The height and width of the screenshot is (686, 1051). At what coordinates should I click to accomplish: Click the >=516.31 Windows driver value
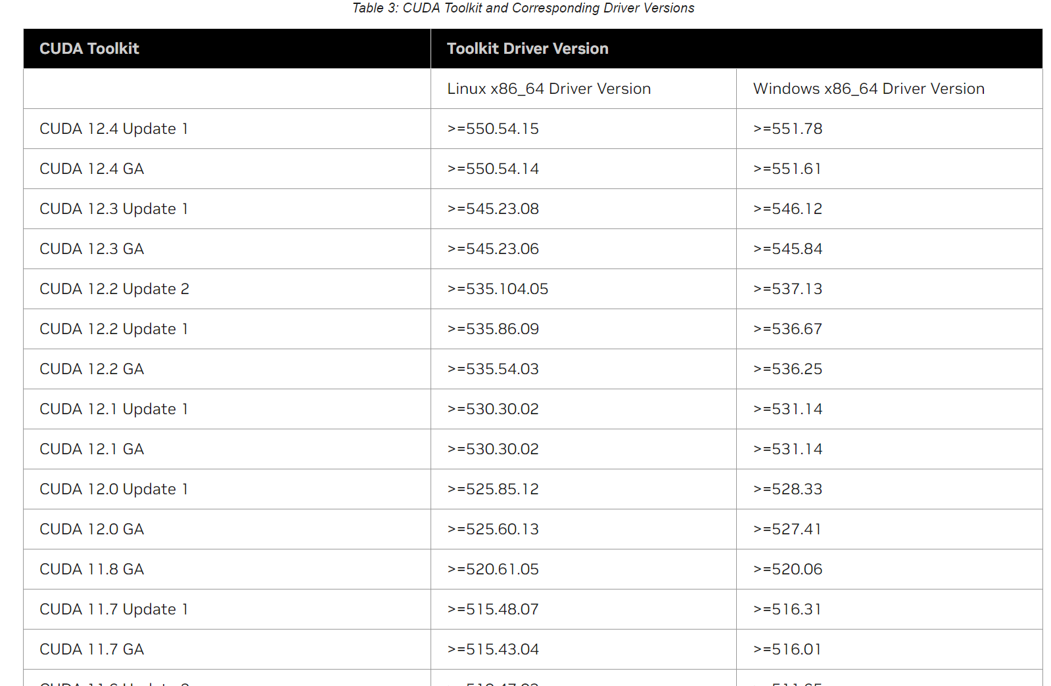tap(787, 609)
